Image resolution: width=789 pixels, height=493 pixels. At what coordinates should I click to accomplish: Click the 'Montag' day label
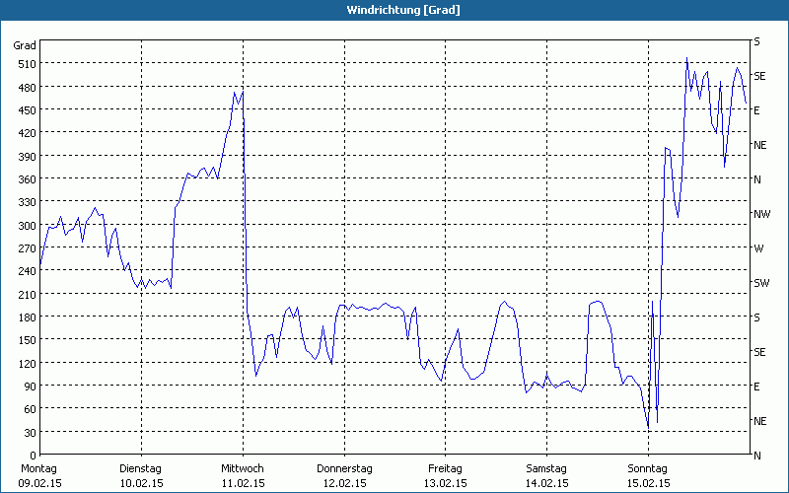point(38,469)
